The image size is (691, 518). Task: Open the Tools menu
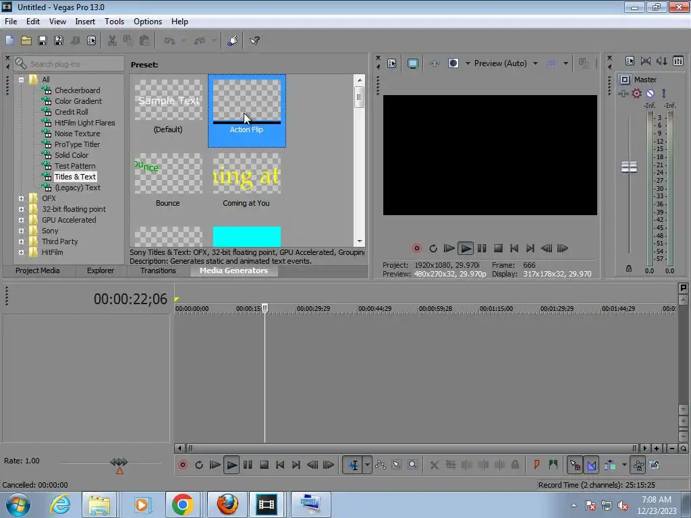[x=114, y=22]
